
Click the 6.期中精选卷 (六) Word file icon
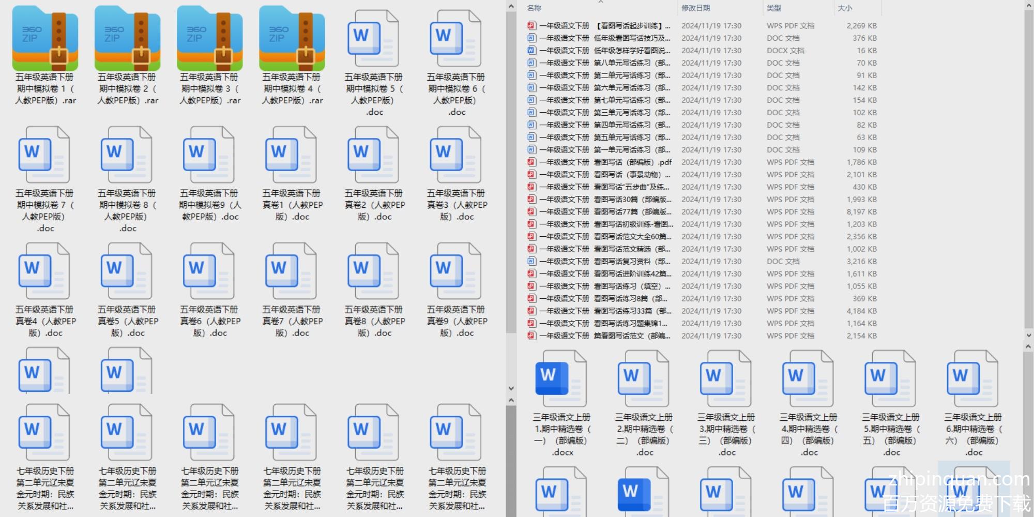pos(972,379)
